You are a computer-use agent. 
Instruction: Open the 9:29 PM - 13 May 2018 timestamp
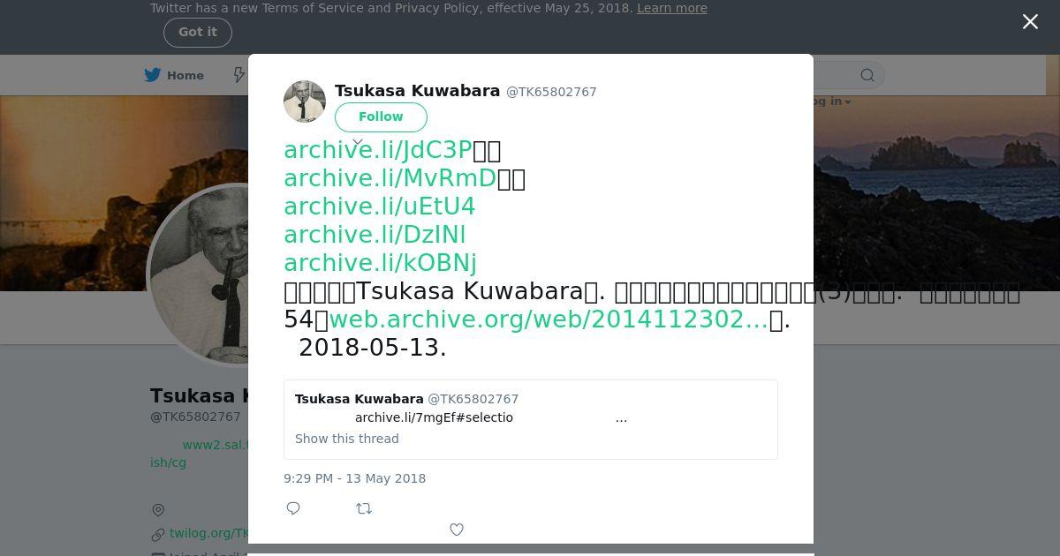pyautogui.click(x=354, y=478)
